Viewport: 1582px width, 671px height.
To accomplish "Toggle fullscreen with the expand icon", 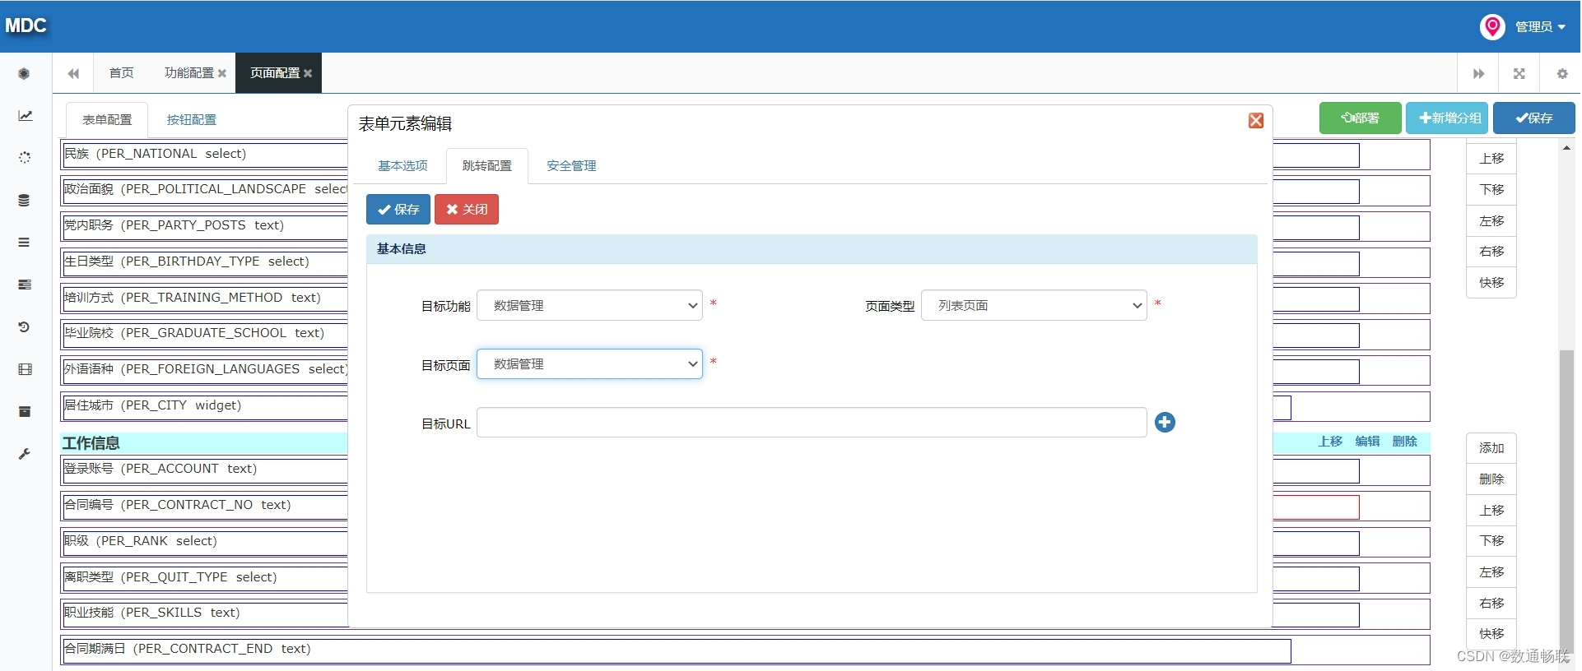I will 1519,73.
